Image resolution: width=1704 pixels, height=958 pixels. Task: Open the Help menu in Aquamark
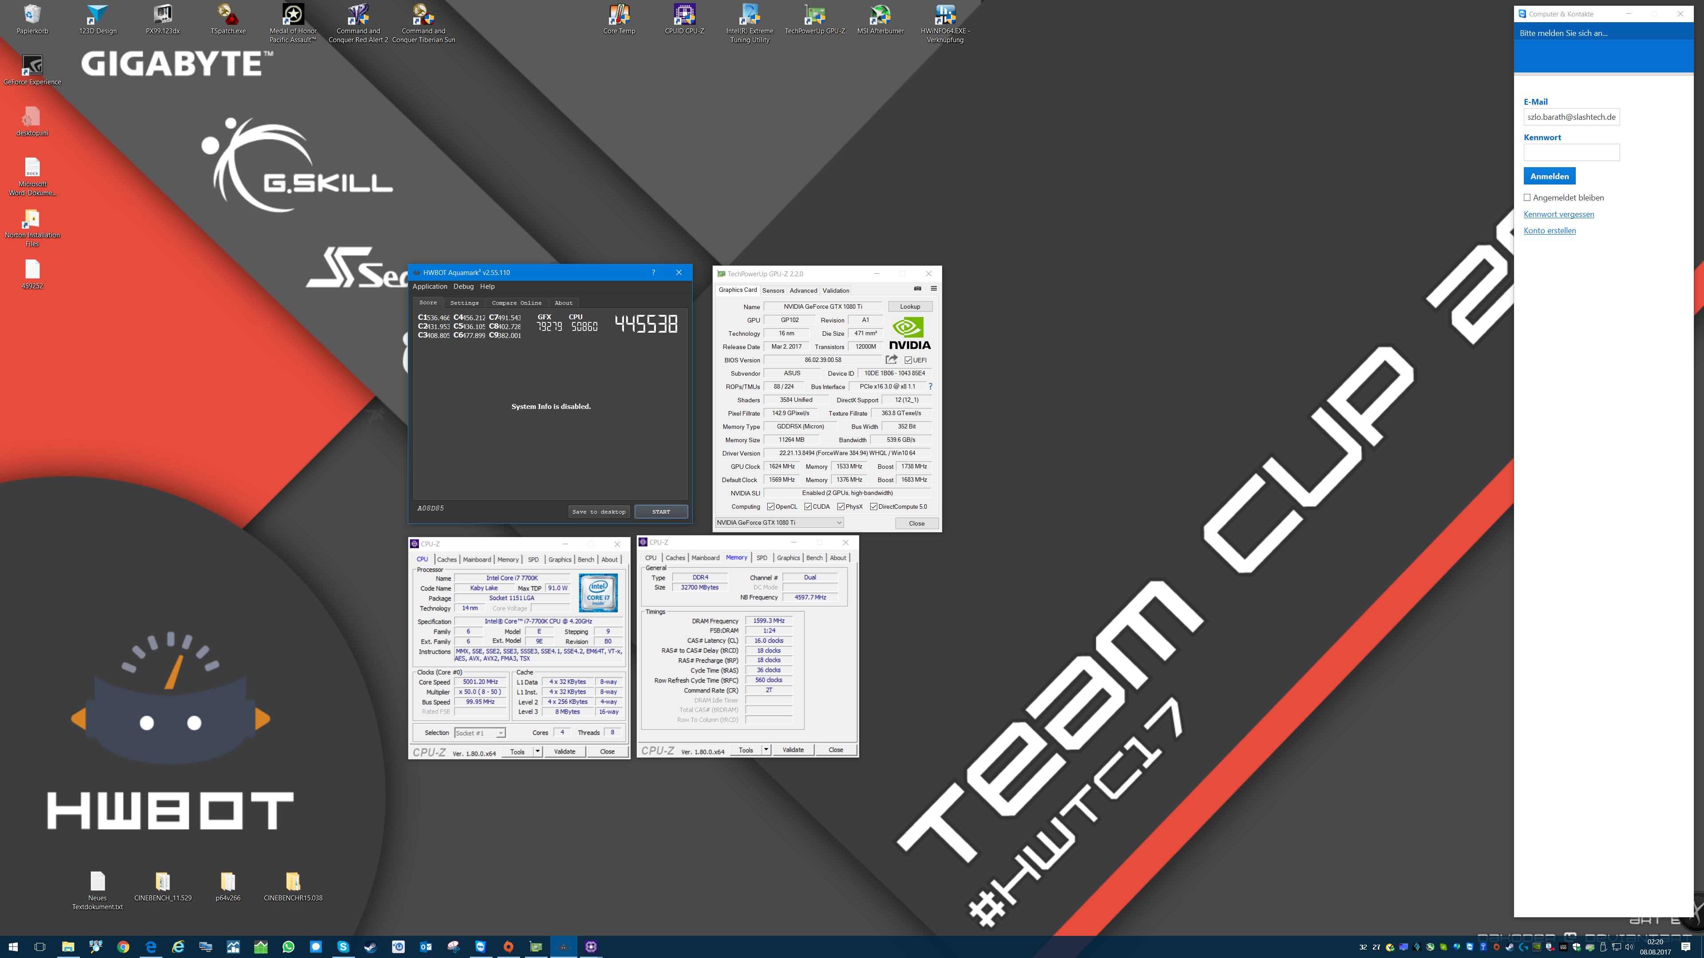click(x=488, y=286)
